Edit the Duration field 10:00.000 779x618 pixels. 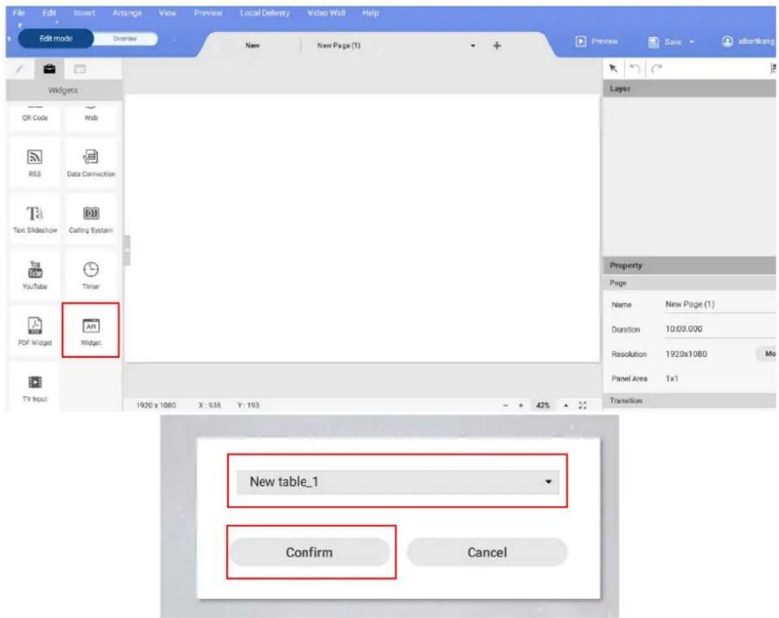pos(721,329)
